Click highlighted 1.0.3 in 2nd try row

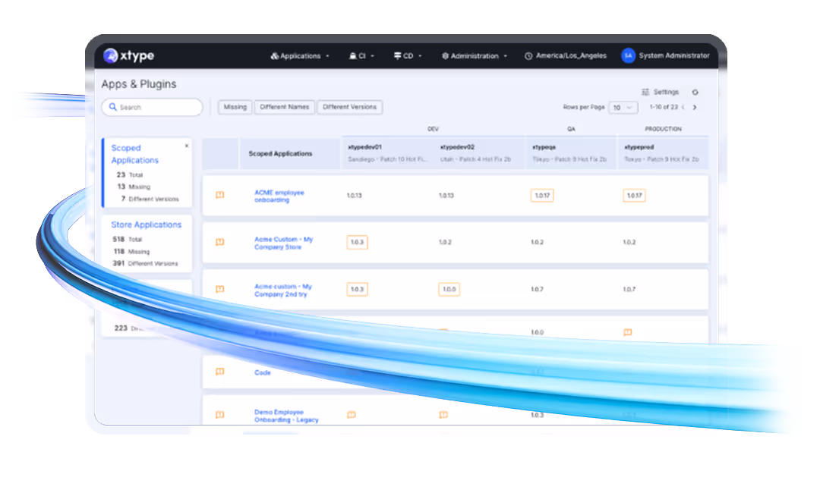pyautogui.click(x=357, y=289)
